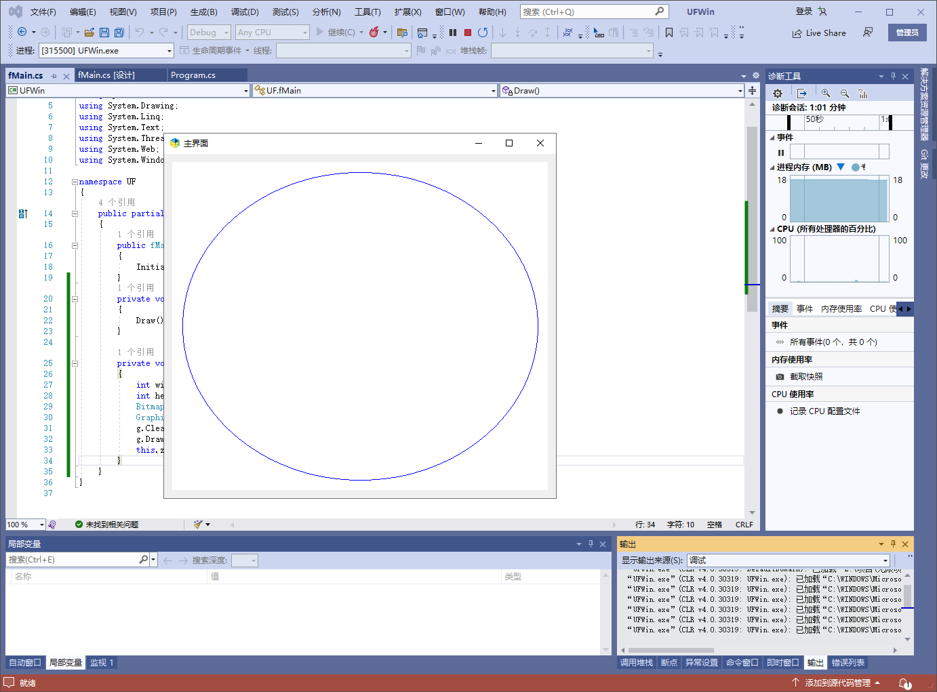Pause debugging with the Break All icon
937x692 pixels.
pyautogui.click(x=453, y=32)
